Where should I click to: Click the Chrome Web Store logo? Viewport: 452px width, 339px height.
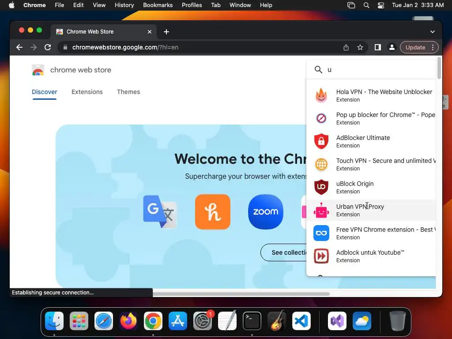38,70
